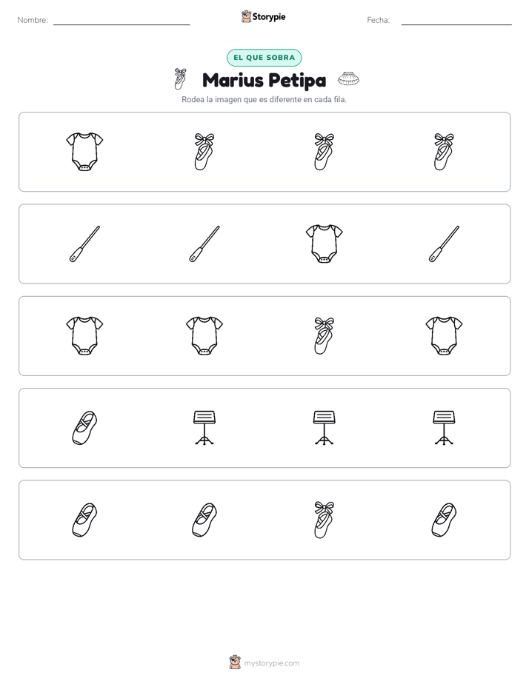This screenshot has height=684, width=529.
Task: Click the EL QUE SOBRA badge
Action: tap(264, 58)
